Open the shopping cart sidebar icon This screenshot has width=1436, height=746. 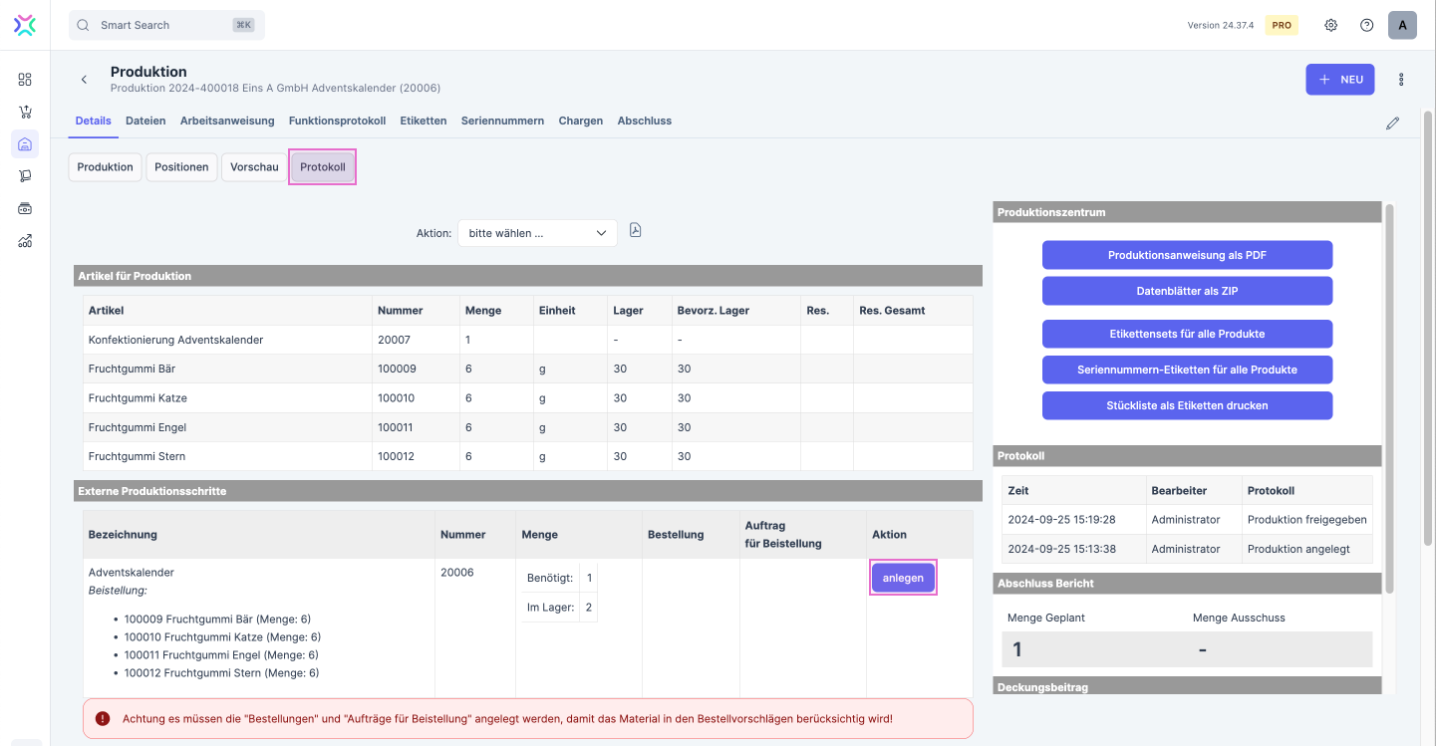[25, 112]
